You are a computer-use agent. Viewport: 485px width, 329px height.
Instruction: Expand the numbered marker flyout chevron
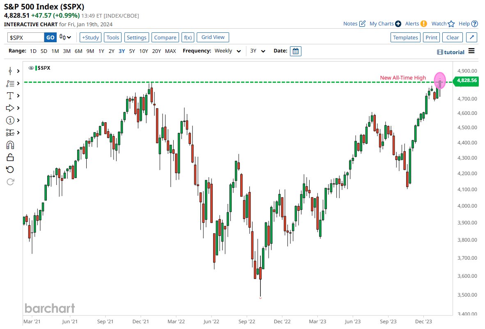point(18,120)
